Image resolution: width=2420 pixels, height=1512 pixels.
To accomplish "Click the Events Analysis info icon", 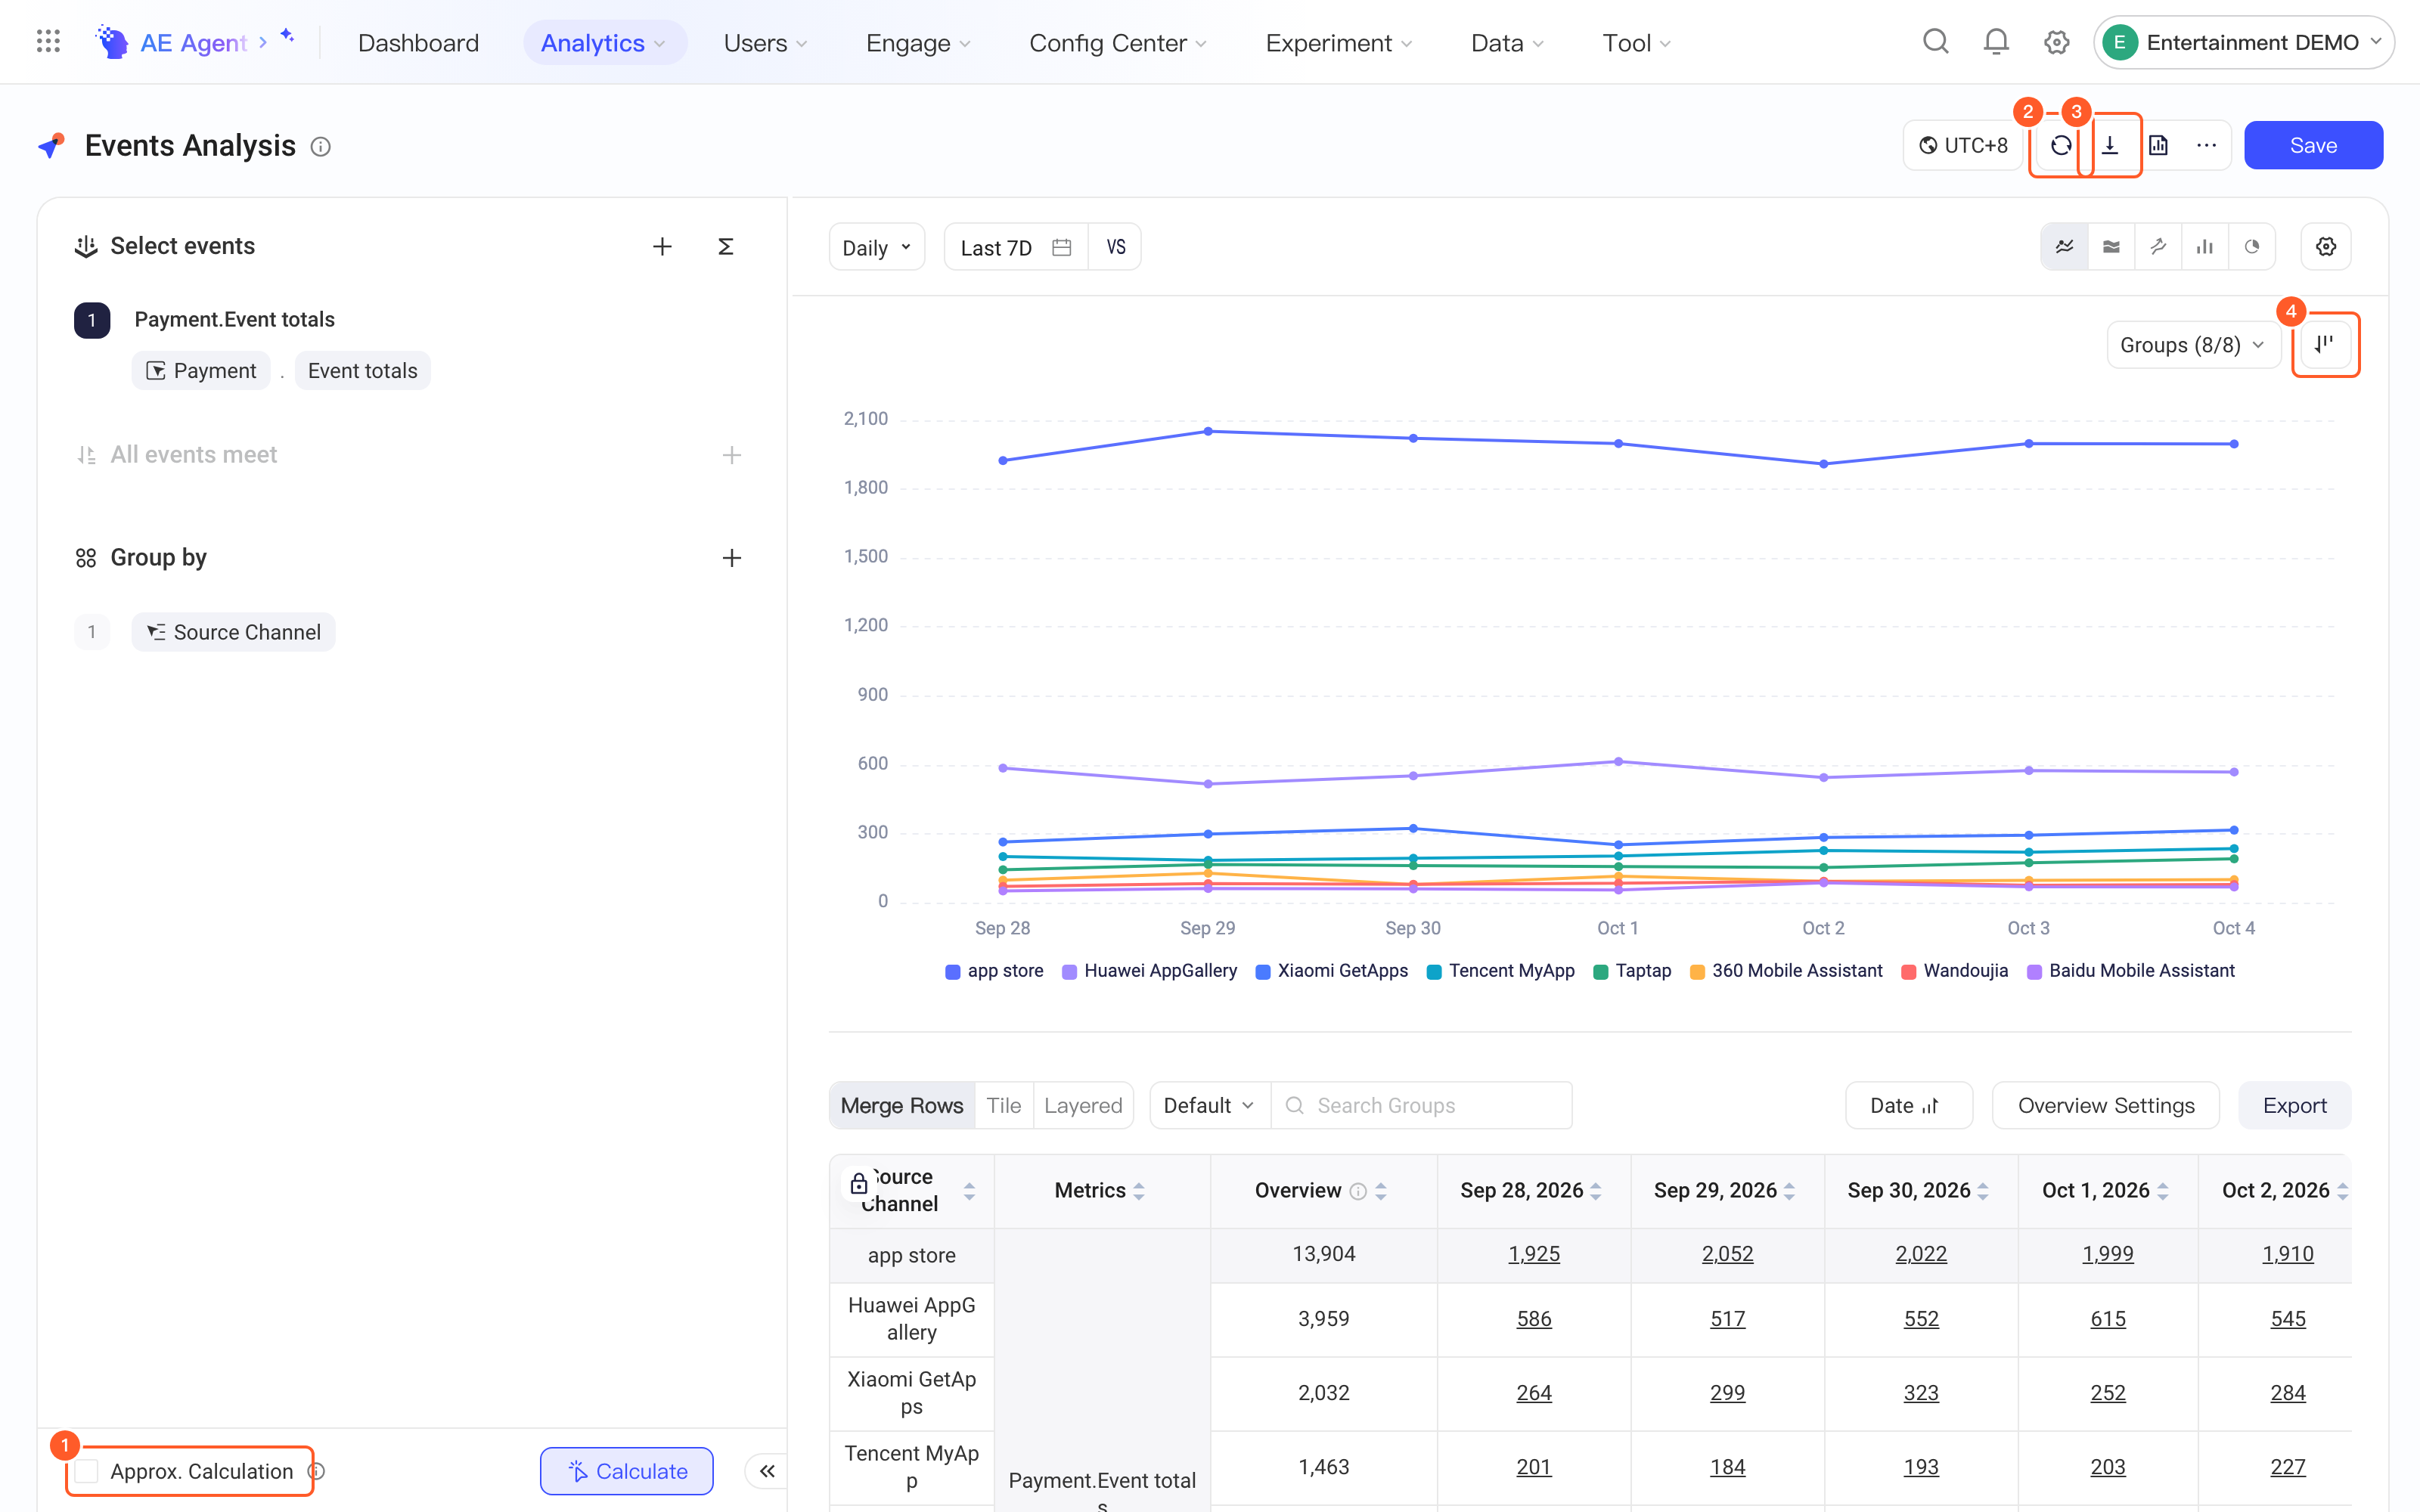I will point(320,147).
